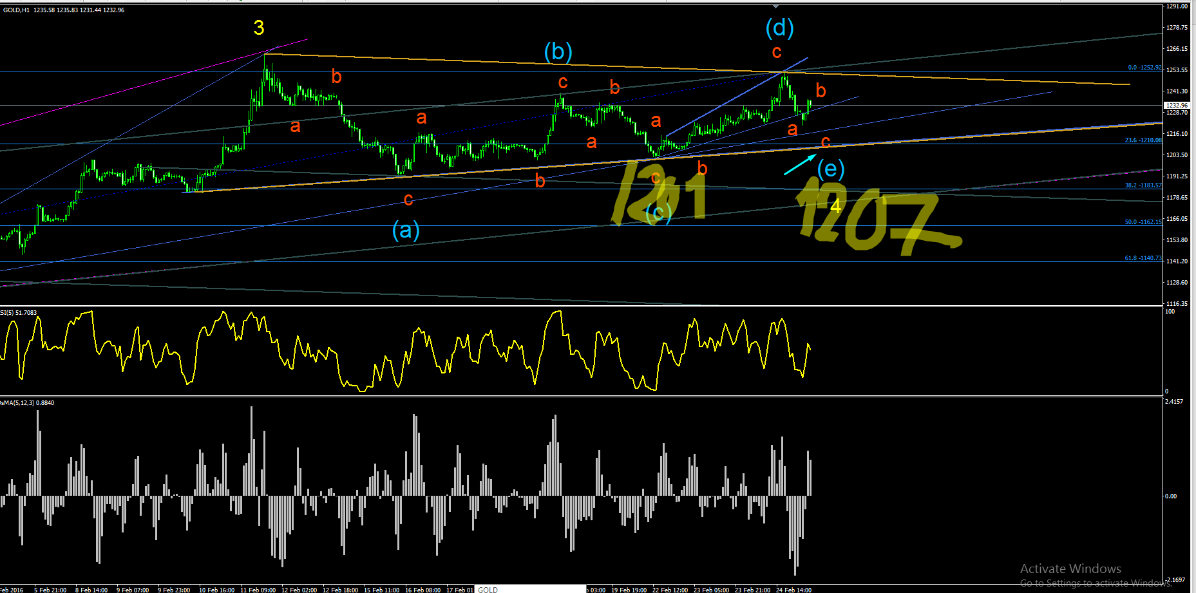Image resolution: width=1196 pixels, height=593 pixels.
Task: Select the 61.8 -1140.73 Fibonacci level label
Action: tap(1143, 258)
